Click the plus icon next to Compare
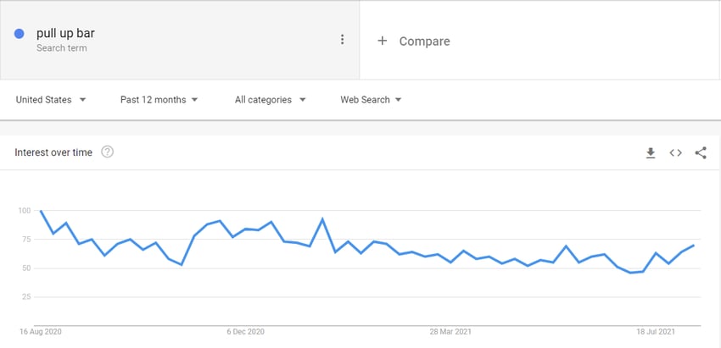This screenshot has width=721, height=348. pyautogui.click(x=382, y=41)
